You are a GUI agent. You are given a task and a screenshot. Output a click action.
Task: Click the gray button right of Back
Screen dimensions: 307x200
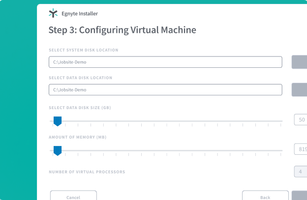(x=300, y=196)
